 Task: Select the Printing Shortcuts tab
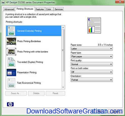coord(25,9)
